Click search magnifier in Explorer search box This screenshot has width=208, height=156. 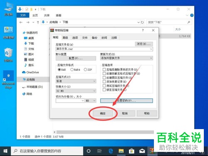pyautogui.click(x=189, y=22)
